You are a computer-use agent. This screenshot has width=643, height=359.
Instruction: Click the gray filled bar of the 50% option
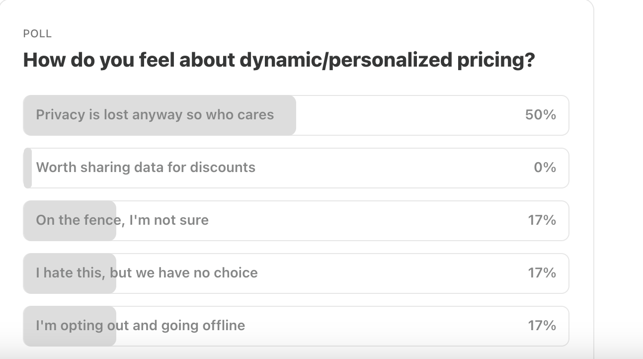coord(160,115)
